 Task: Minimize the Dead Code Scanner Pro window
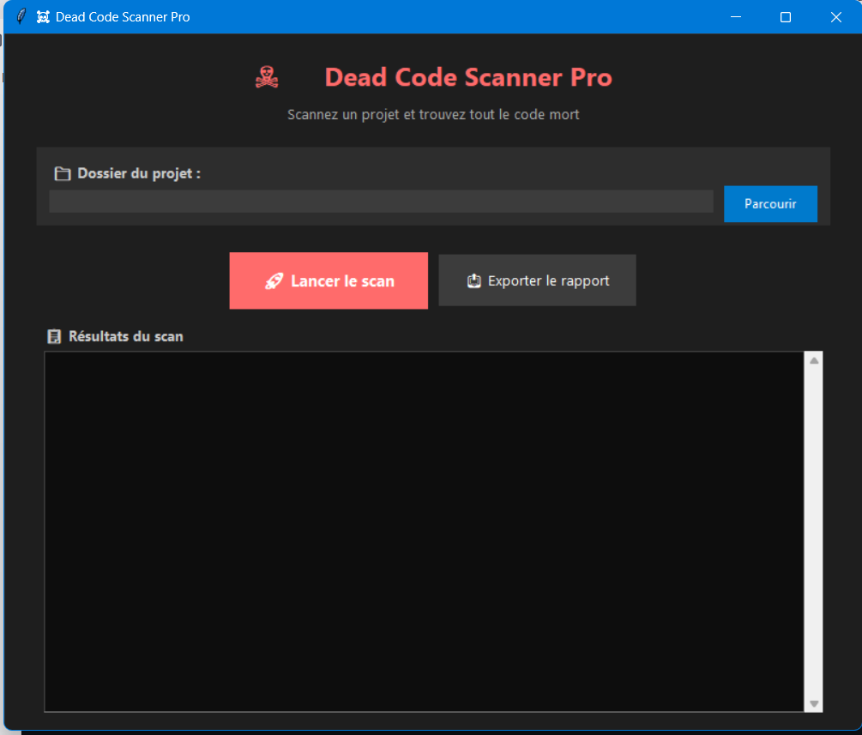[736, 17]
